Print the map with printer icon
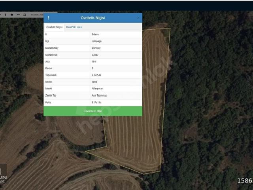Image resolution: width=253 pixels, height=190 pixels. (x=25, y=15)
